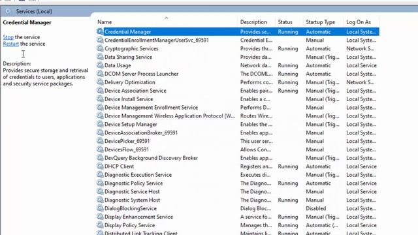This screenshot has height=235, width=418.
Task: Select the DHCP Client service name
Action: pyautogui.click(x=119, y=166)
